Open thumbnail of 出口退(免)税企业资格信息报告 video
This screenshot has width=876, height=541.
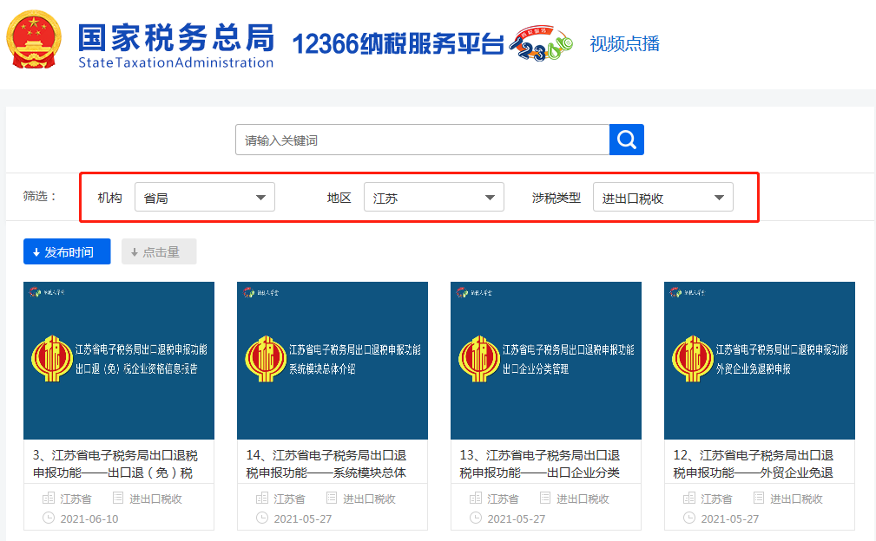pyautogui.click(x=119, y=361)
